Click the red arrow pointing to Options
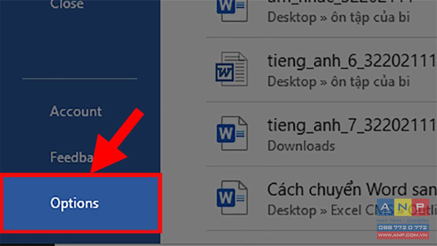 coord(117,141)
